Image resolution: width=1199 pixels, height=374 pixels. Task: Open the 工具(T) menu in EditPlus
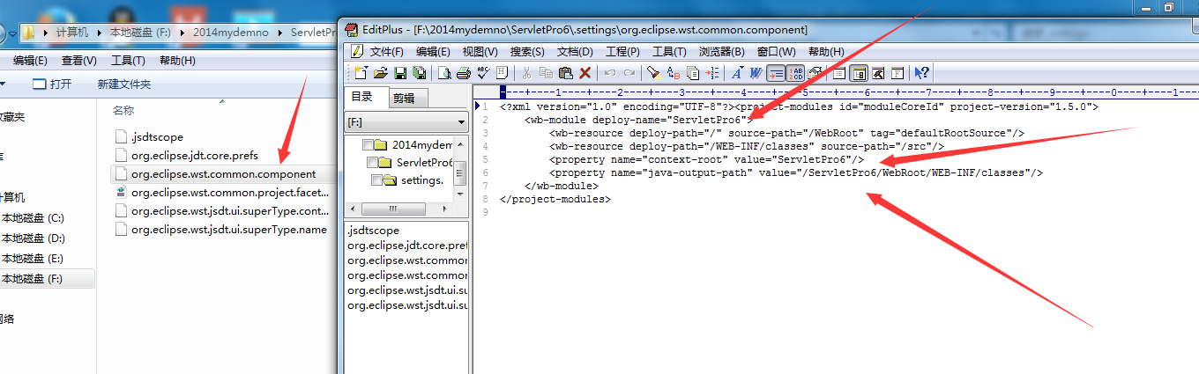coord(669,52)
